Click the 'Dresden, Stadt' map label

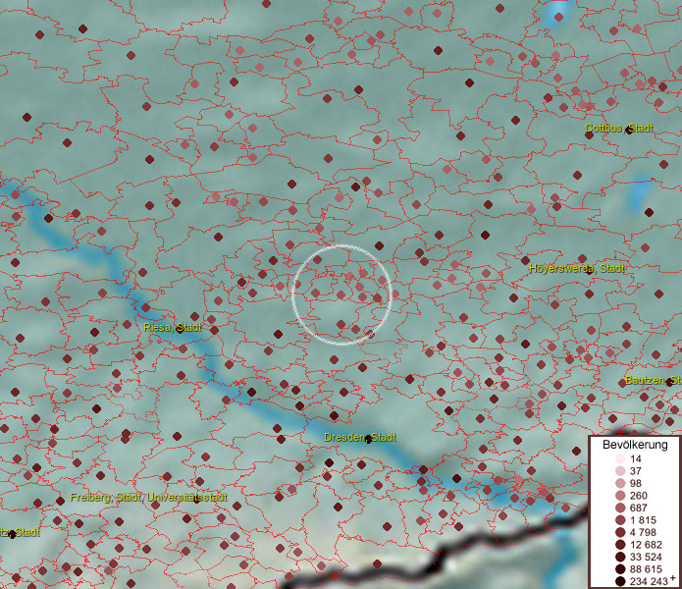(360, 437)
